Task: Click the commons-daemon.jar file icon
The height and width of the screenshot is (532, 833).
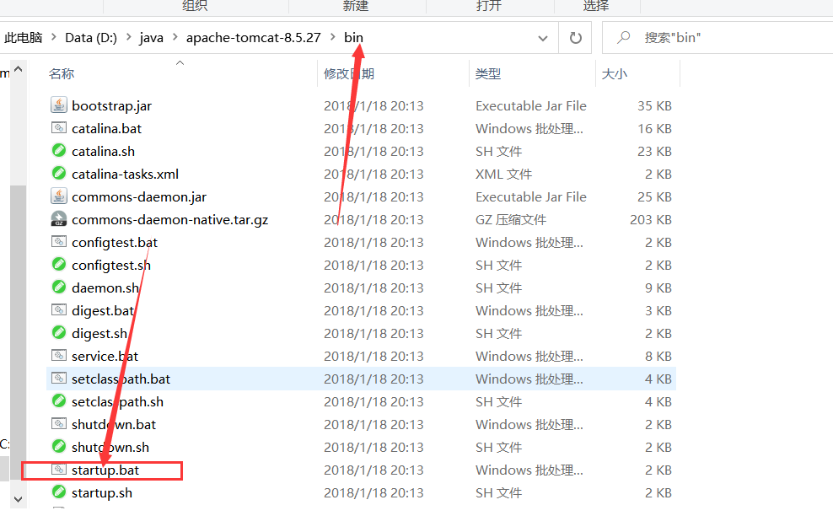Action: tap(59, 196)
